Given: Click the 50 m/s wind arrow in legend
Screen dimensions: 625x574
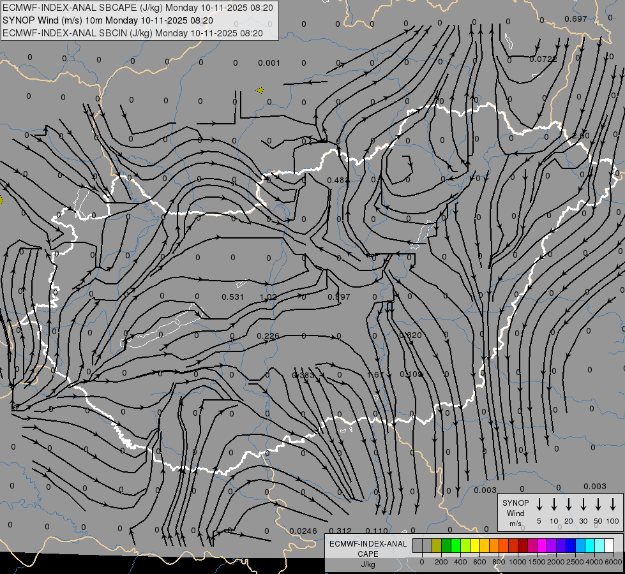Looking at the screenshot, I should (x=598, y=504).
